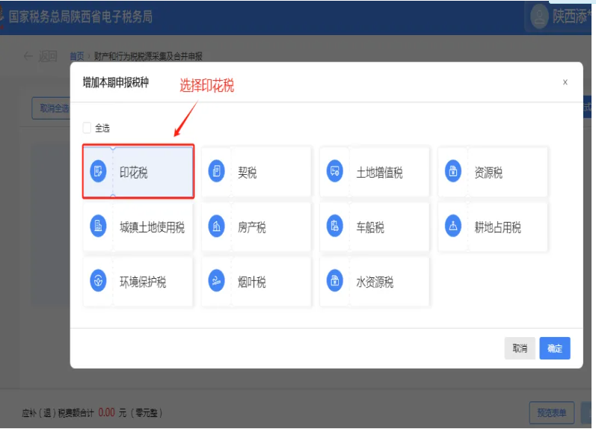This screenshot has height=429, width=596.
Task: Click the 预览表单 preview form button
Action: click(x=551, y=412)
